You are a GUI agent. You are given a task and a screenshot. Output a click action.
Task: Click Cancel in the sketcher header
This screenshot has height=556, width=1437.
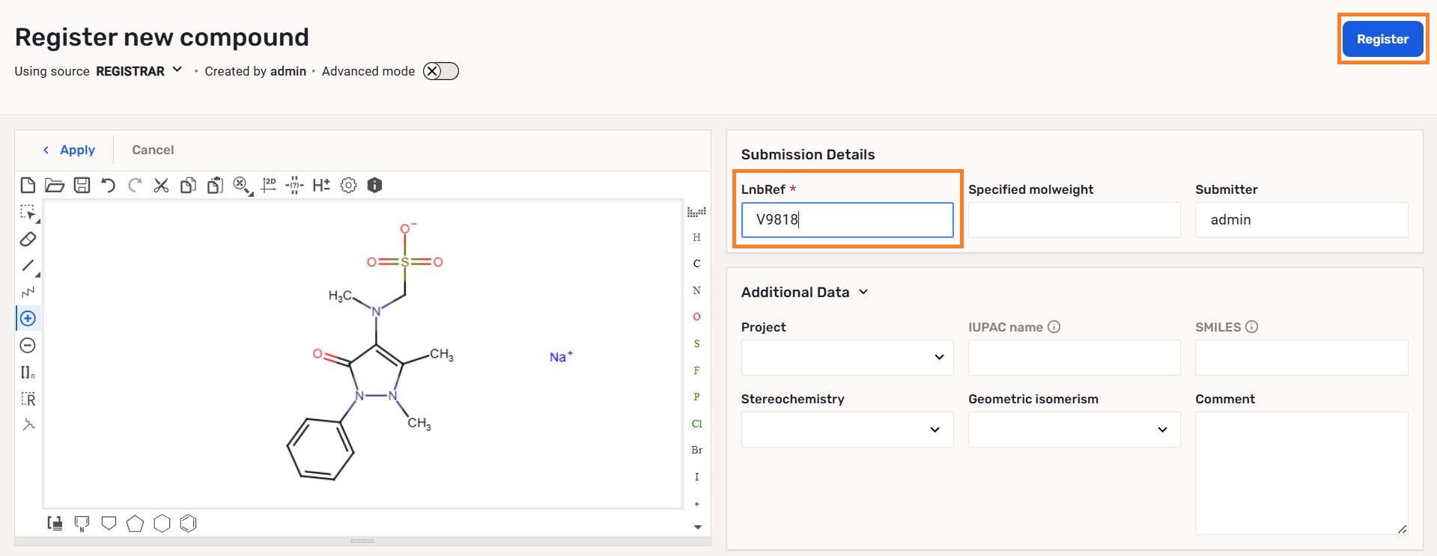click(x=153, y=150)
